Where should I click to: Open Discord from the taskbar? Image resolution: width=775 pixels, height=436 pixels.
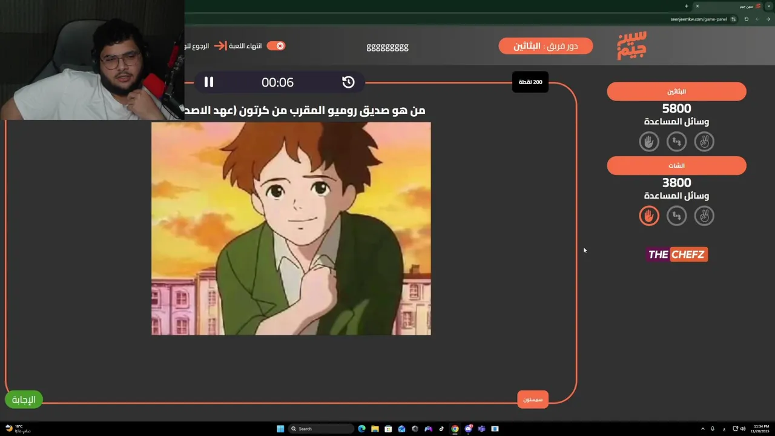(x=468, y=429)
